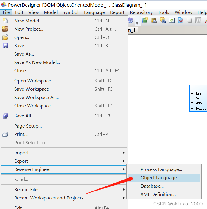The height and width of the screenshot is (209, 207).
Task: Choose Process Language... in submenu
Action: pos(164,169)
